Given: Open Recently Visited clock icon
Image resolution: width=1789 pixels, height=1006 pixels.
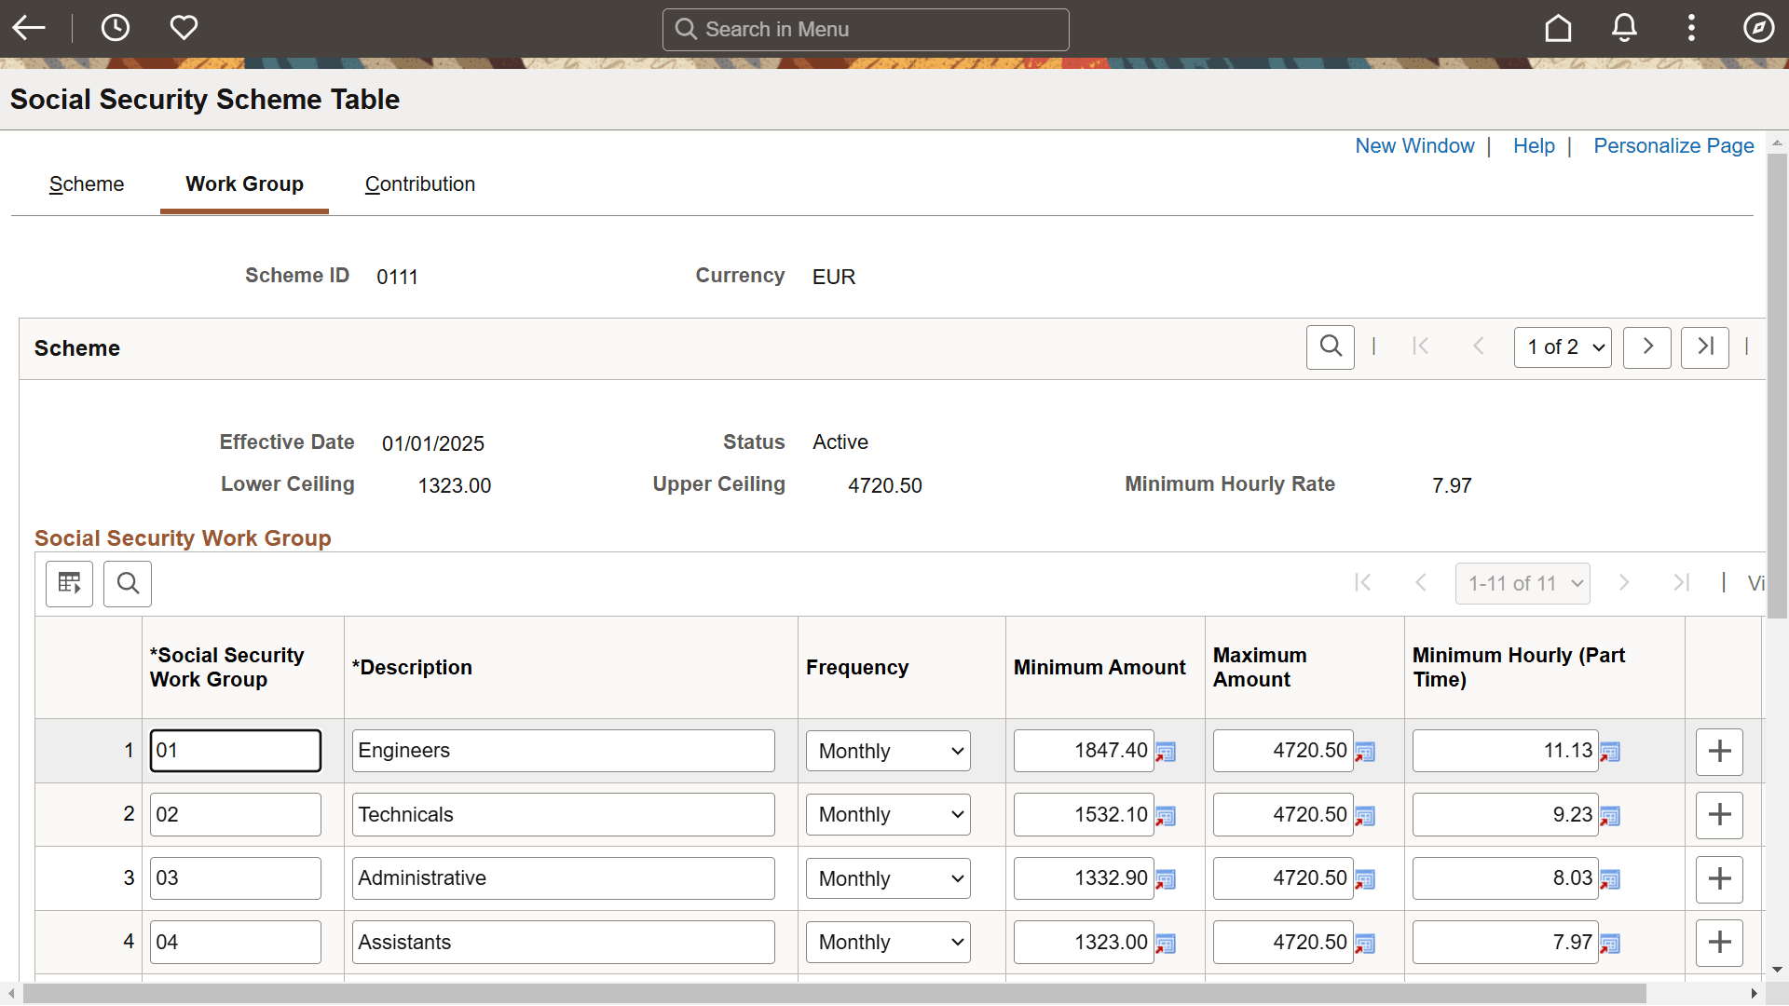Looking at the screenshot, I should click(116, 28).
